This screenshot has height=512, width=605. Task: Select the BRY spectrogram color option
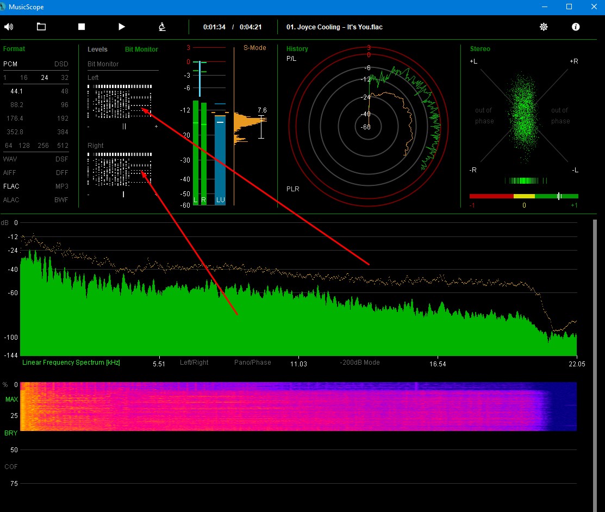pos(11,433)
